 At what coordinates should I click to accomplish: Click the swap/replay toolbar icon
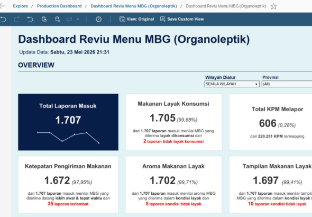69,19
